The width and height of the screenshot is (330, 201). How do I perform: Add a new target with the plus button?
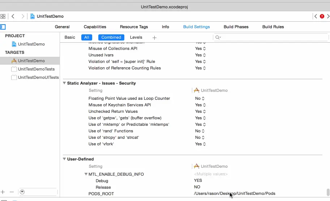(3, 192)
